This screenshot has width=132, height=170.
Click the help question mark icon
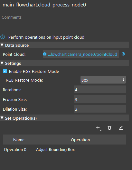[x=3, y=37]
